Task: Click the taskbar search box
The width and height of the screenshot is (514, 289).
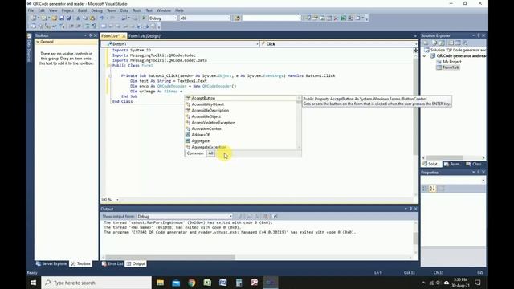Action: tap(96, 283)
